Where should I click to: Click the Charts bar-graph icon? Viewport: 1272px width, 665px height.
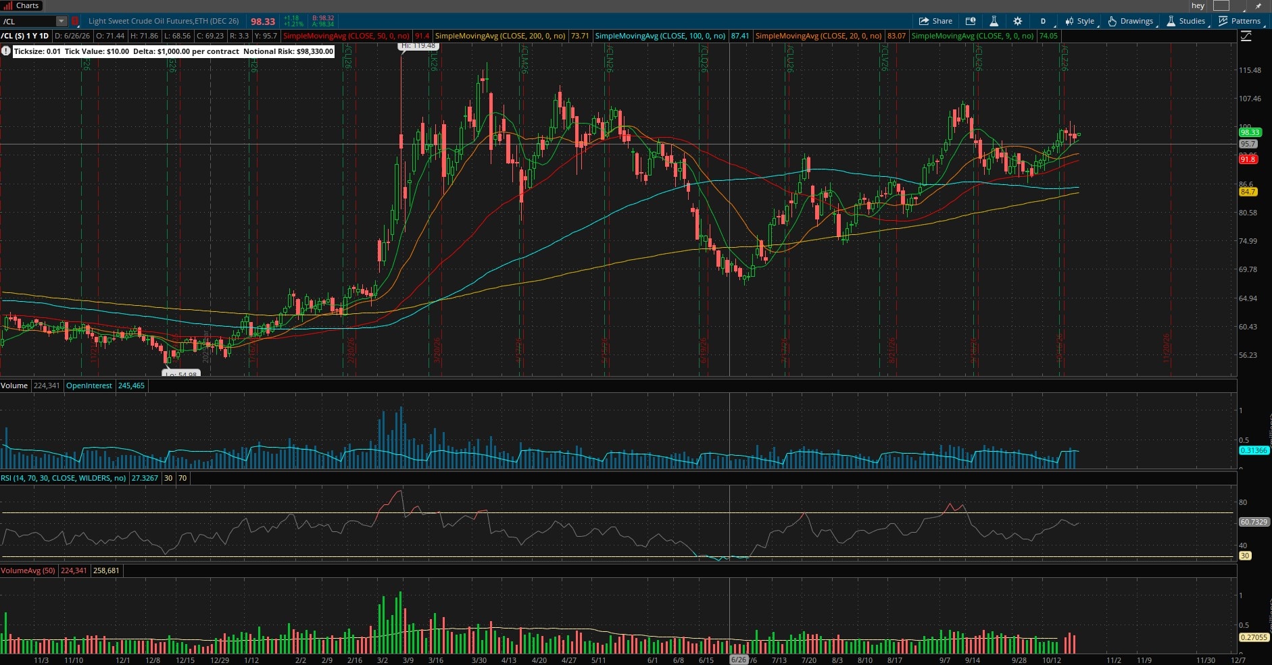tap(8, 5)
